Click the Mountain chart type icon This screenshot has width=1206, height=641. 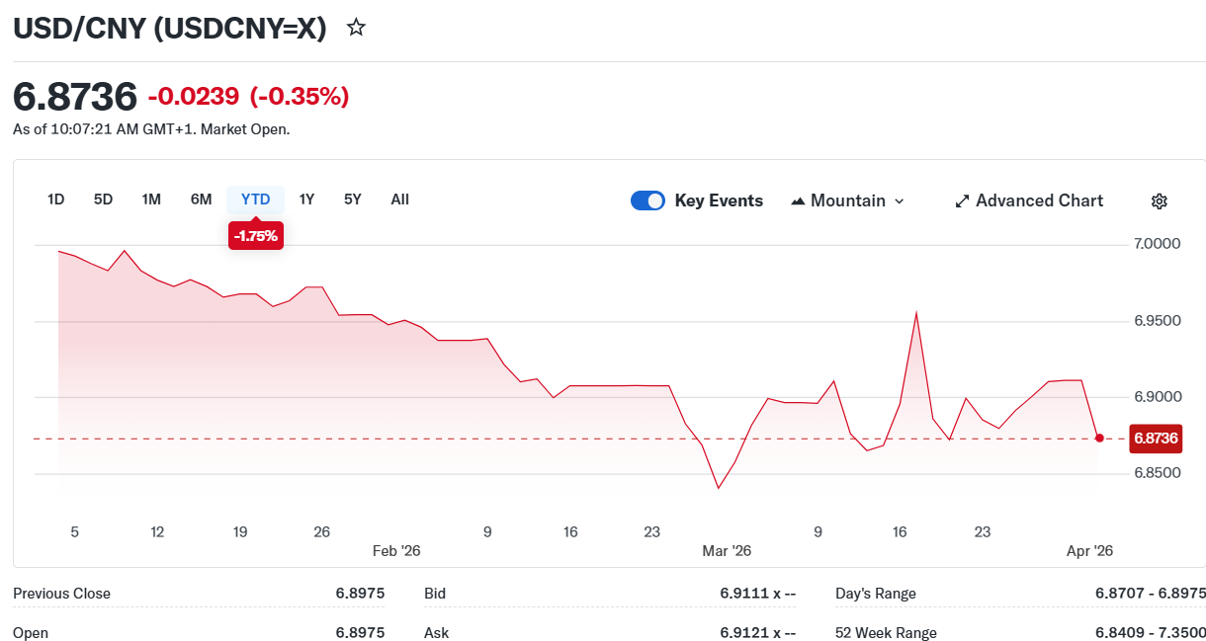point(798,201)
